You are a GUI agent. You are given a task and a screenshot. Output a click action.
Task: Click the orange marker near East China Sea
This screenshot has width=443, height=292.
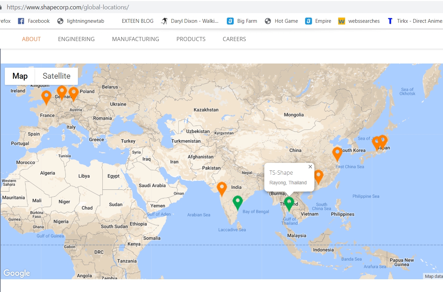(337, 153)
